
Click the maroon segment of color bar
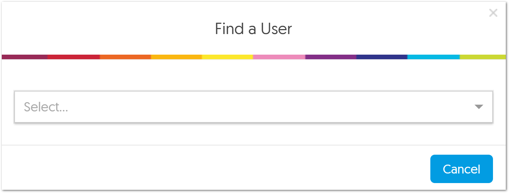(25, 57)
